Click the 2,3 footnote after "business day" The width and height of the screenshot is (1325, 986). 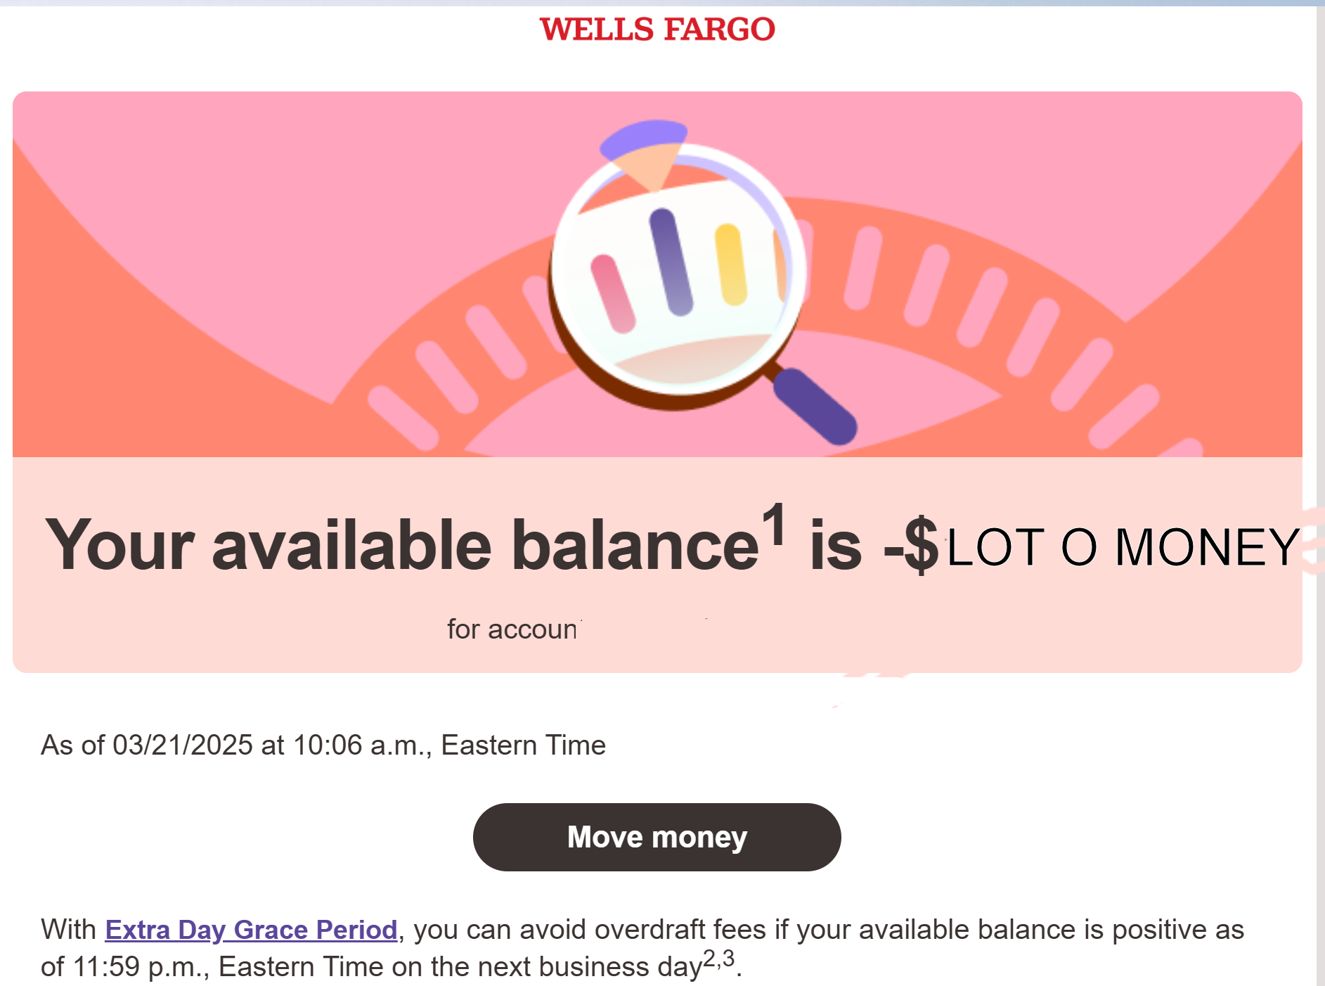[x=718, y=958]
